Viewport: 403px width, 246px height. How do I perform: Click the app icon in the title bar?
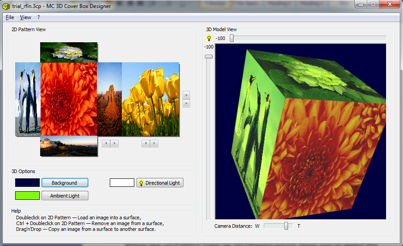6,6
